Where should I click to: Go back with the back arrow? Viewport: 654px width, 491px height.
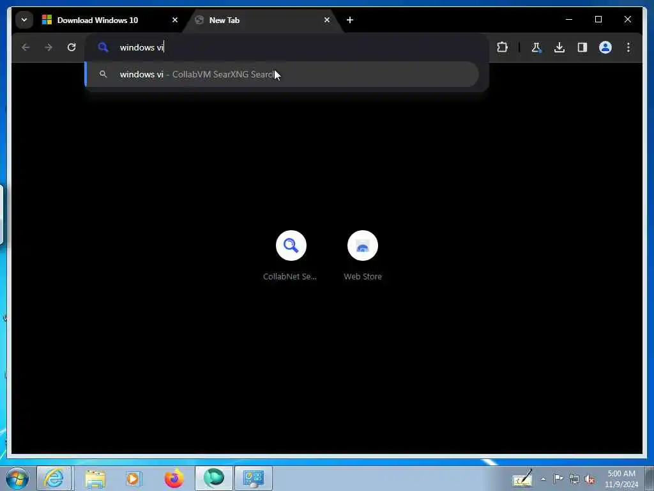[26, 47]
